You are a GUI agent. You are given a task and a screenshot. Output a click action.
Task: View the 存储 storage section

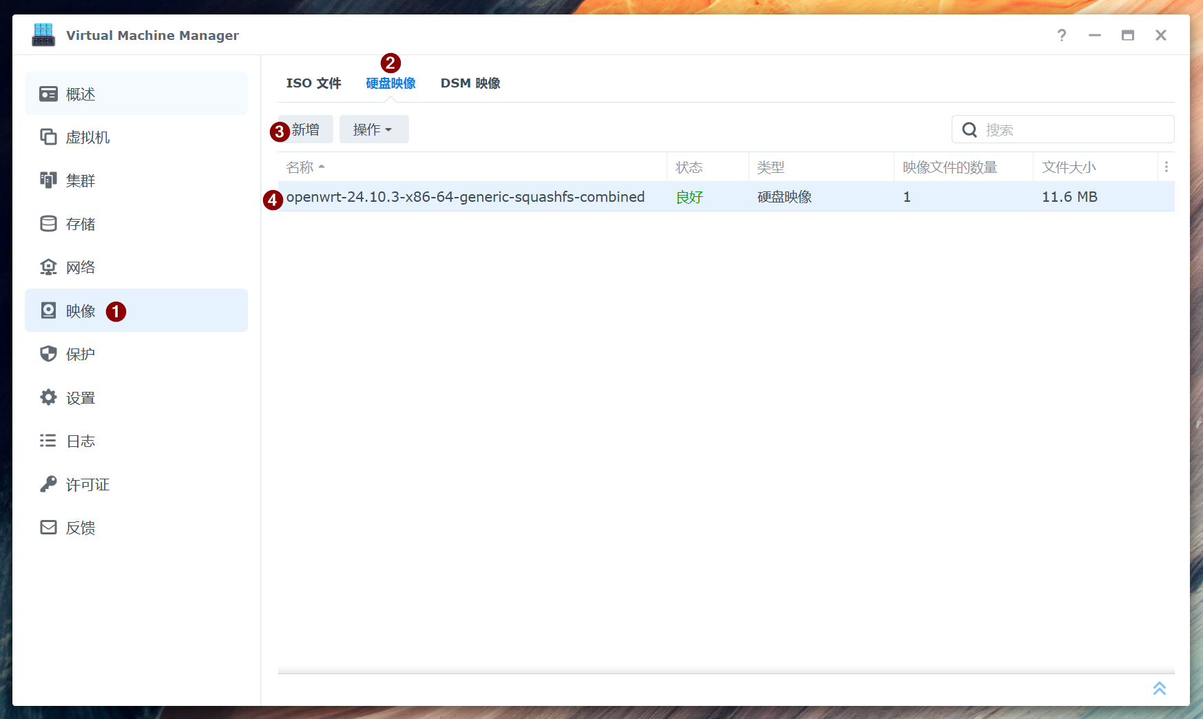pos(81,223)
